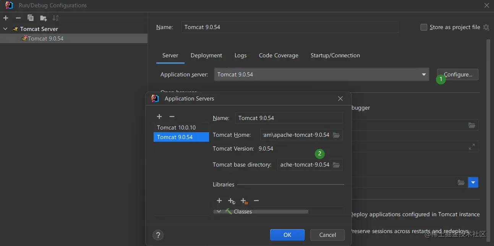Click the Configure... button
The image size is (494, 246).
pyautogui.click(x=458, y=74)
